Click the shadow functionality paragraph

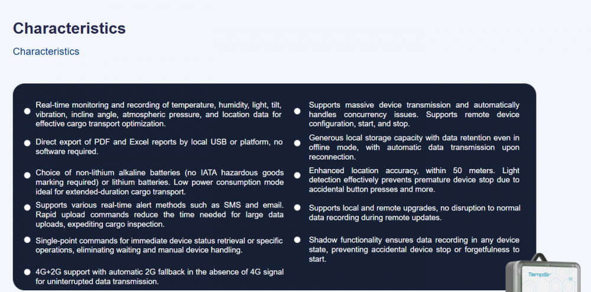click(414, 249)
